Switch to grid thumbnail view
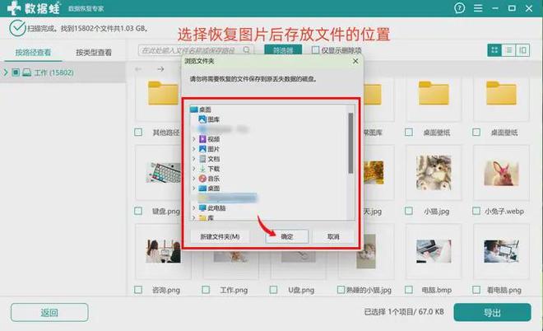Screen dimensions: 543x331 point(494,50)
